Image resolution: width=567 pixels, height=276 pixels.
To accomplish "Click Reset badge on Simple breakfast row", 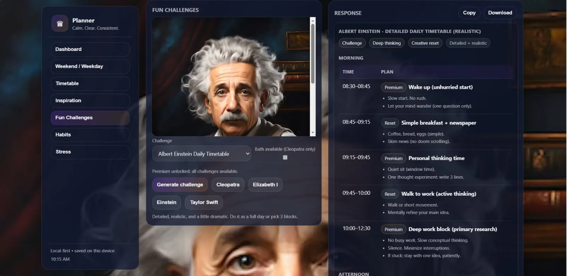I will pos(390,123).
